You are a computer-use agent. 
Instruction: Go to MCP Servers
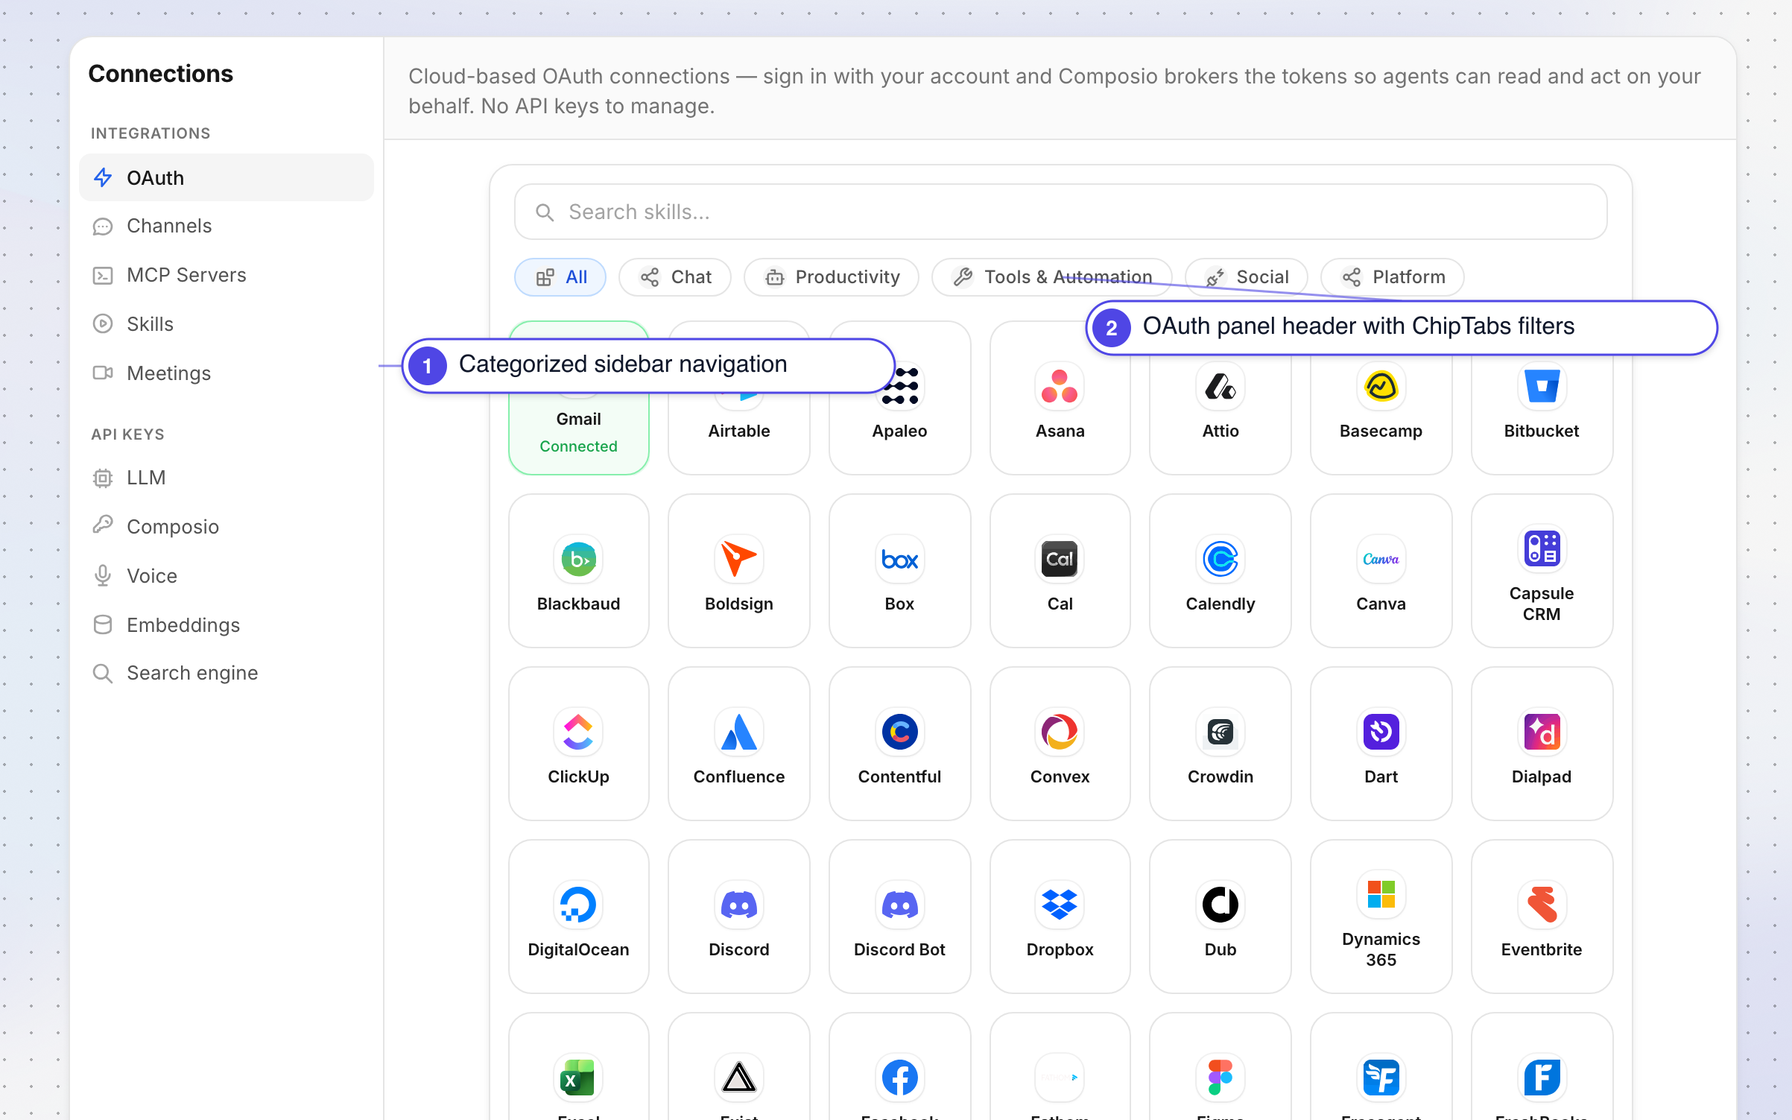point(227,275)
